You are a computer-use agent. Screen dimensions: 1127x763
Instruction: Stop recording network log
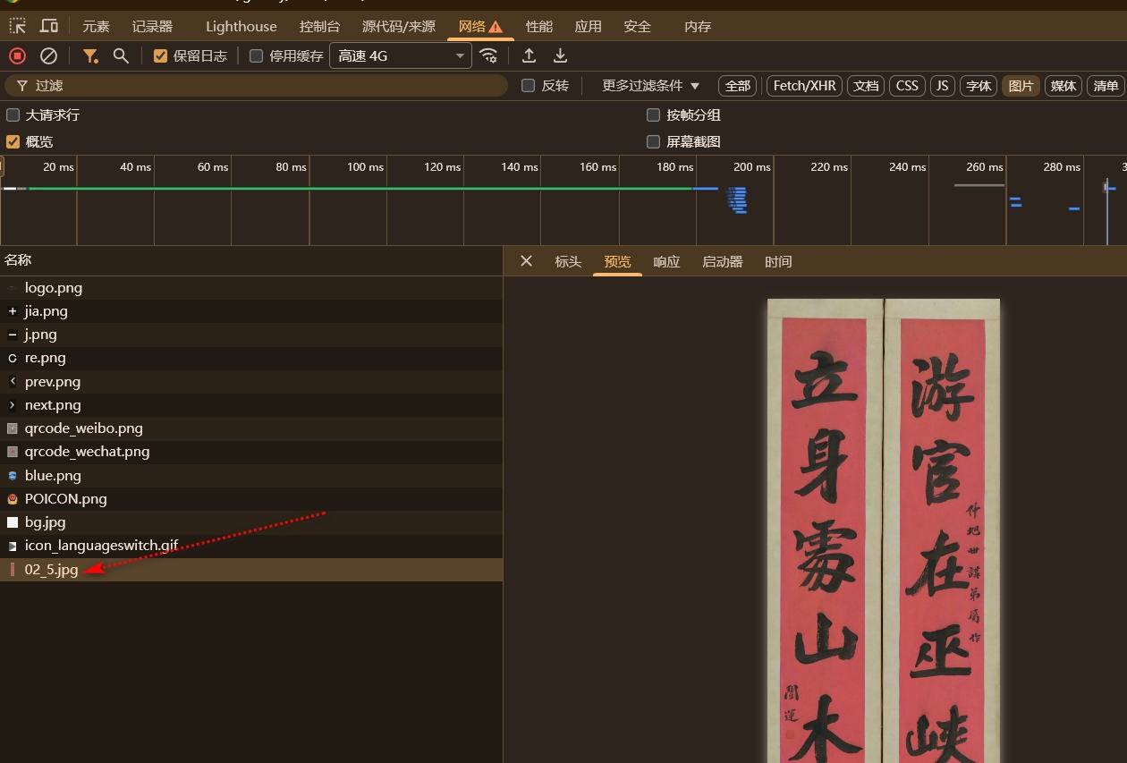17,55
